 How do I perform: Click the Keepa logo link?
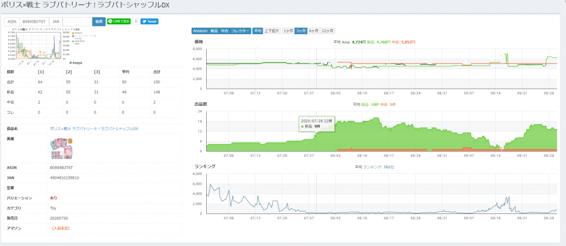tap(76, 63)
